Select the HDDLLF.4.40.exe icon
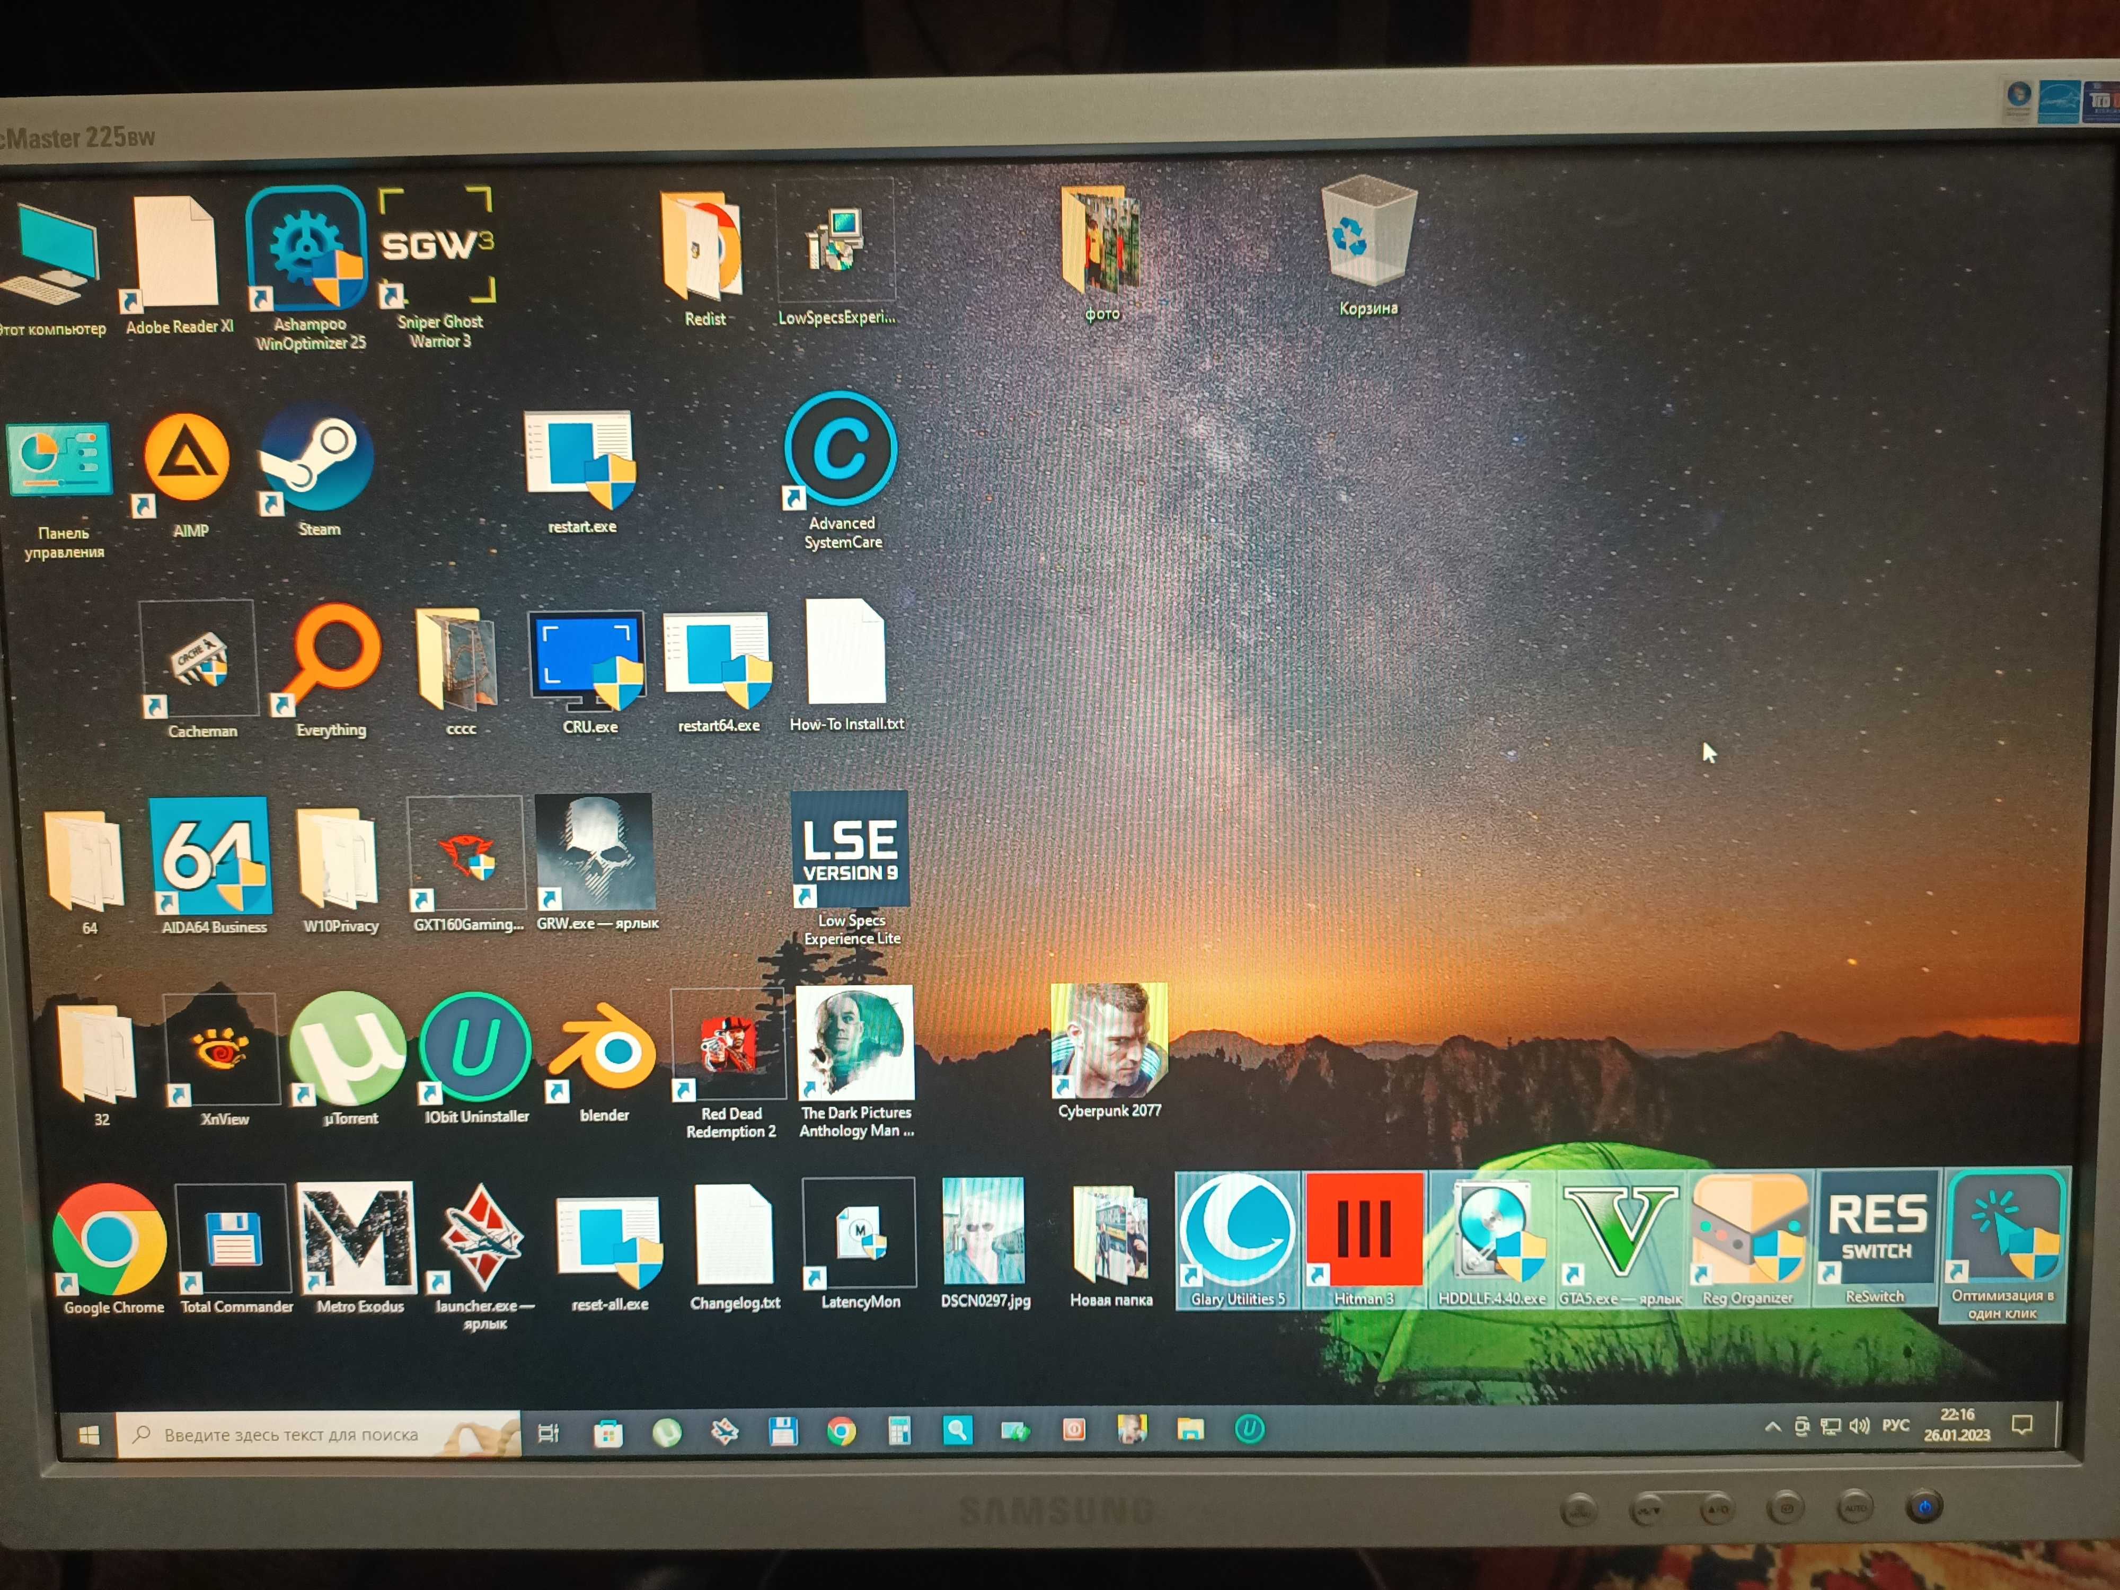 pyautogui.click(x=1491, y=1240)
